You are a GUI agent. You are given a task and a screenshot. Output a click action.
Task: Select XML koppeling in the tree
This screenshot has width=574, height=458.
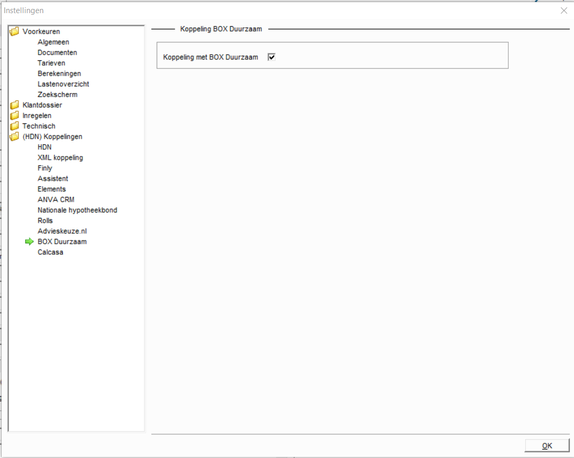[60, 158]
